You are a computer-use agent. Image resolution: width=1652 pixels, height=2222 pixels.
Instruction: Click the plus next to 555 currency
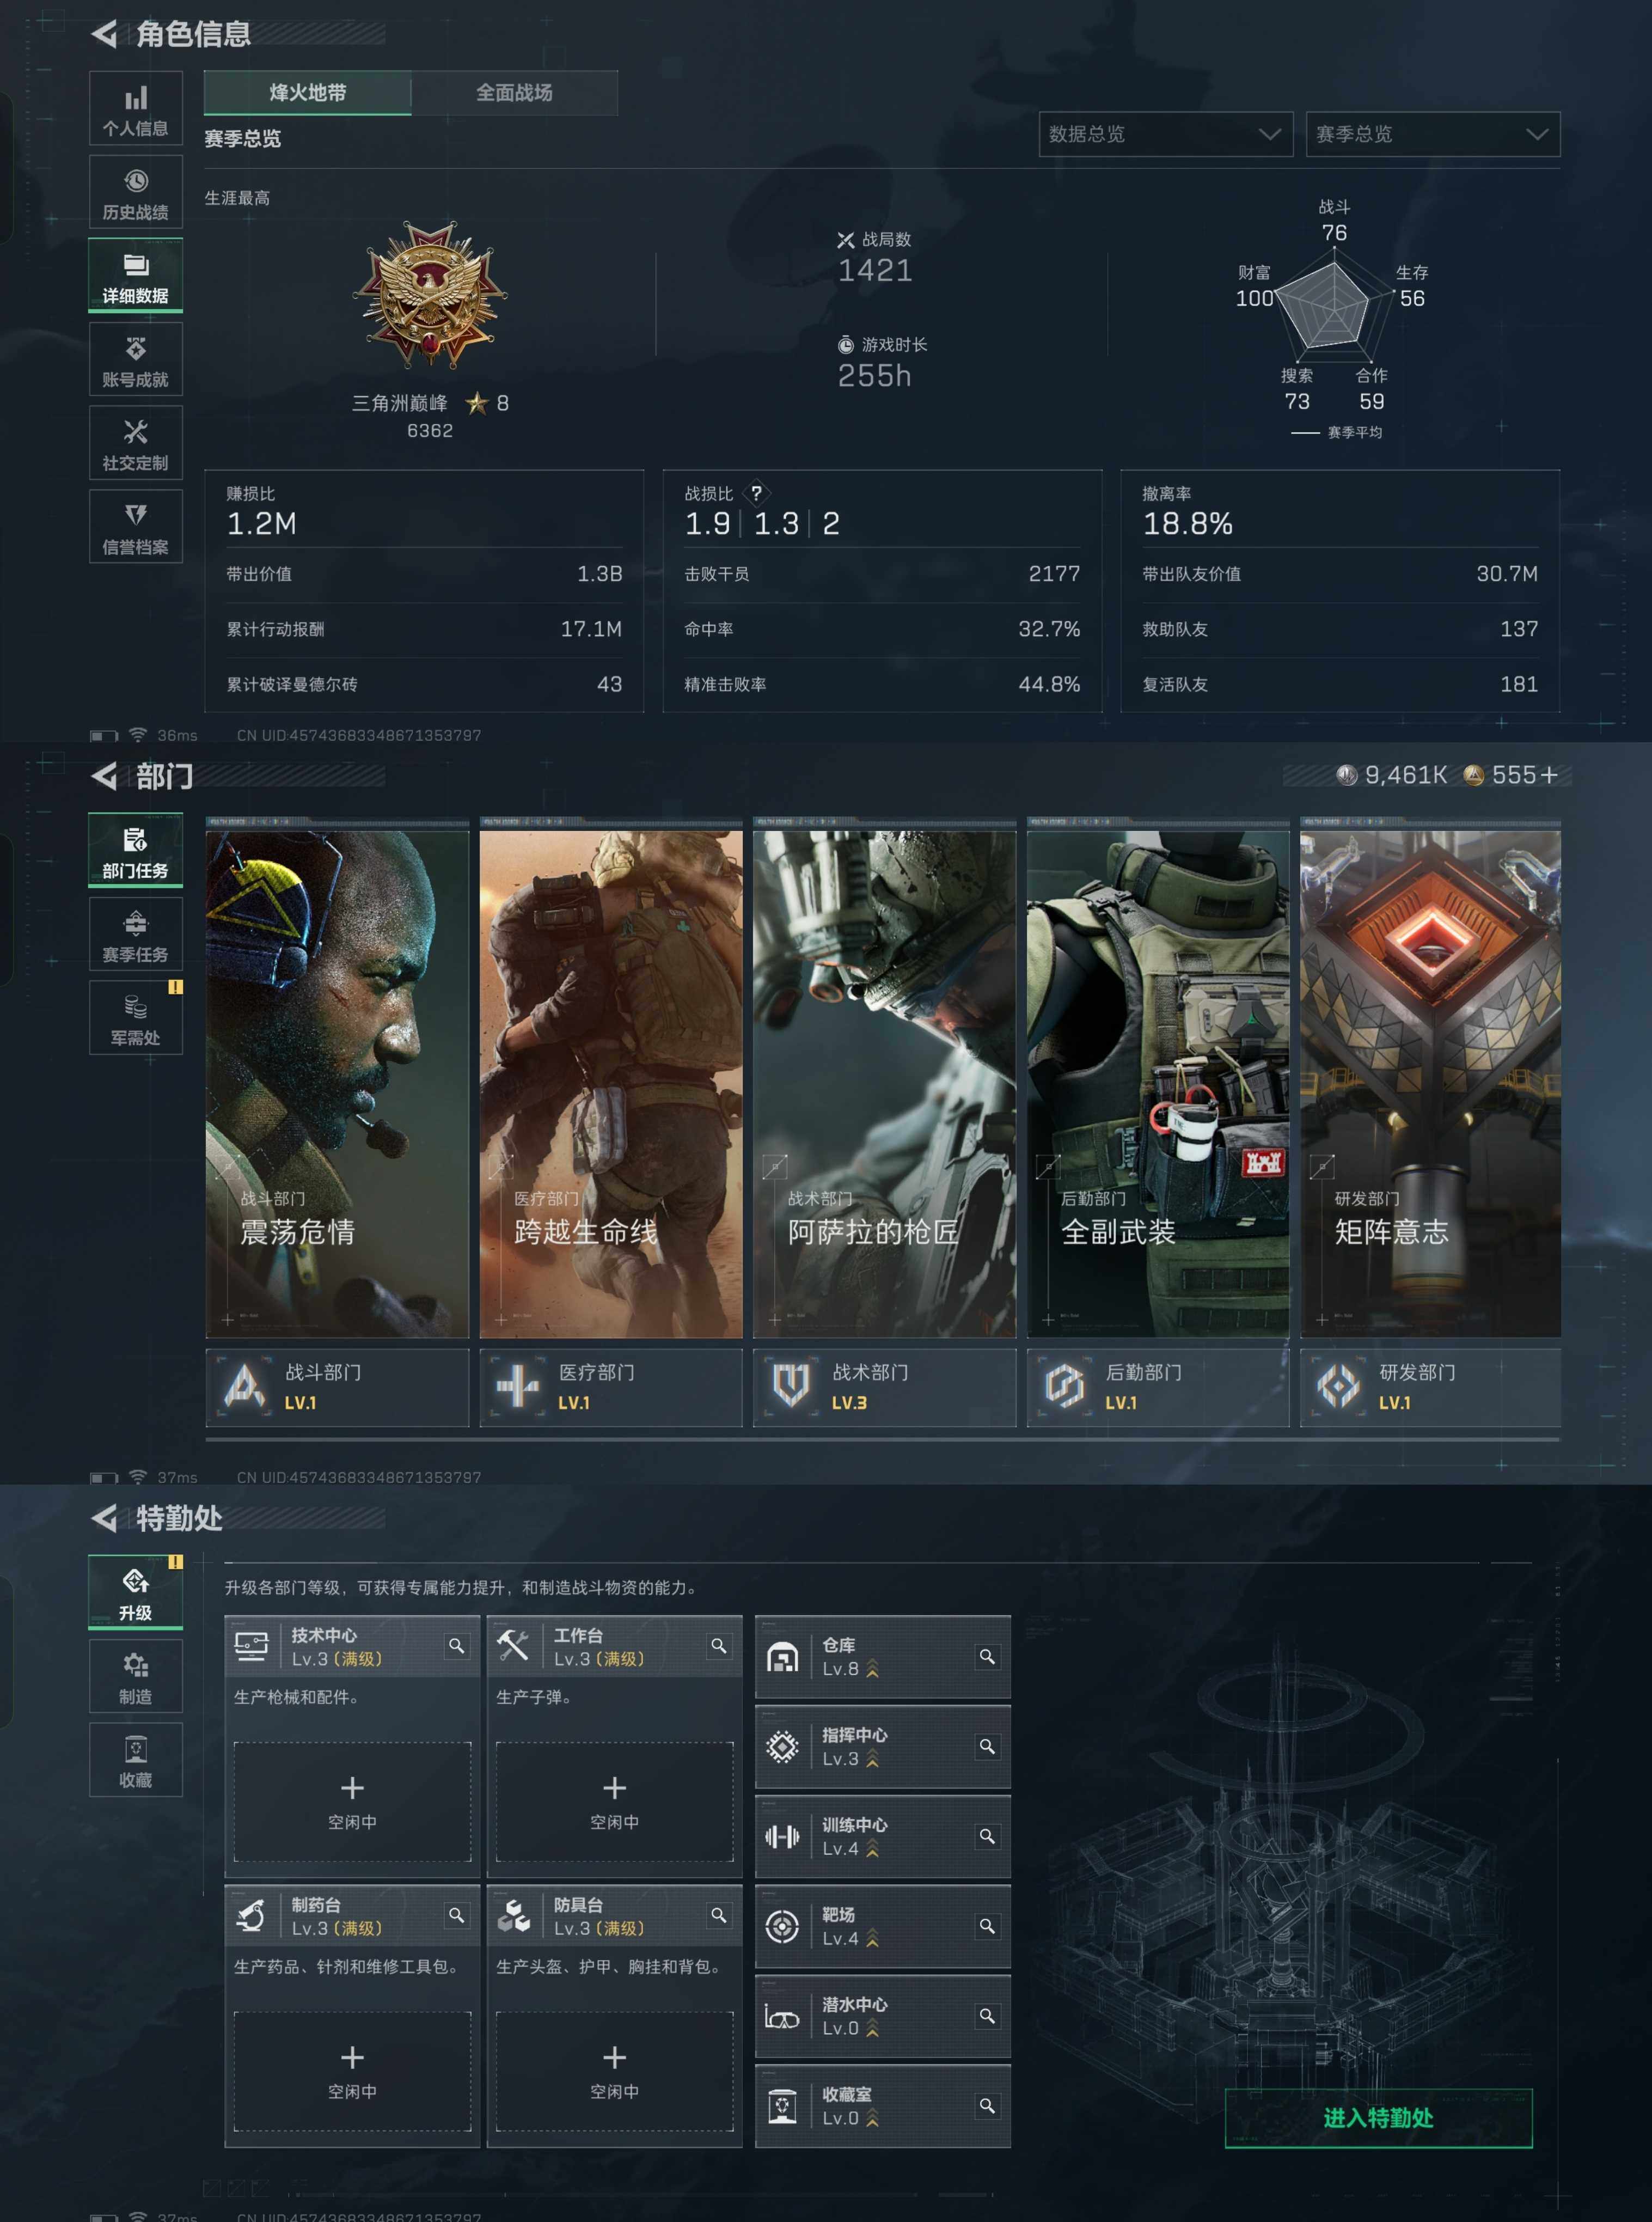coord(1549,775)
